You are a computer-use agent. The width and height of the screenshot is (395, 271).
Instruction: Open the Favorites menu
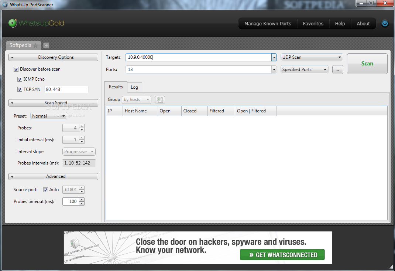pyautogui.click(x=313, y=23)
